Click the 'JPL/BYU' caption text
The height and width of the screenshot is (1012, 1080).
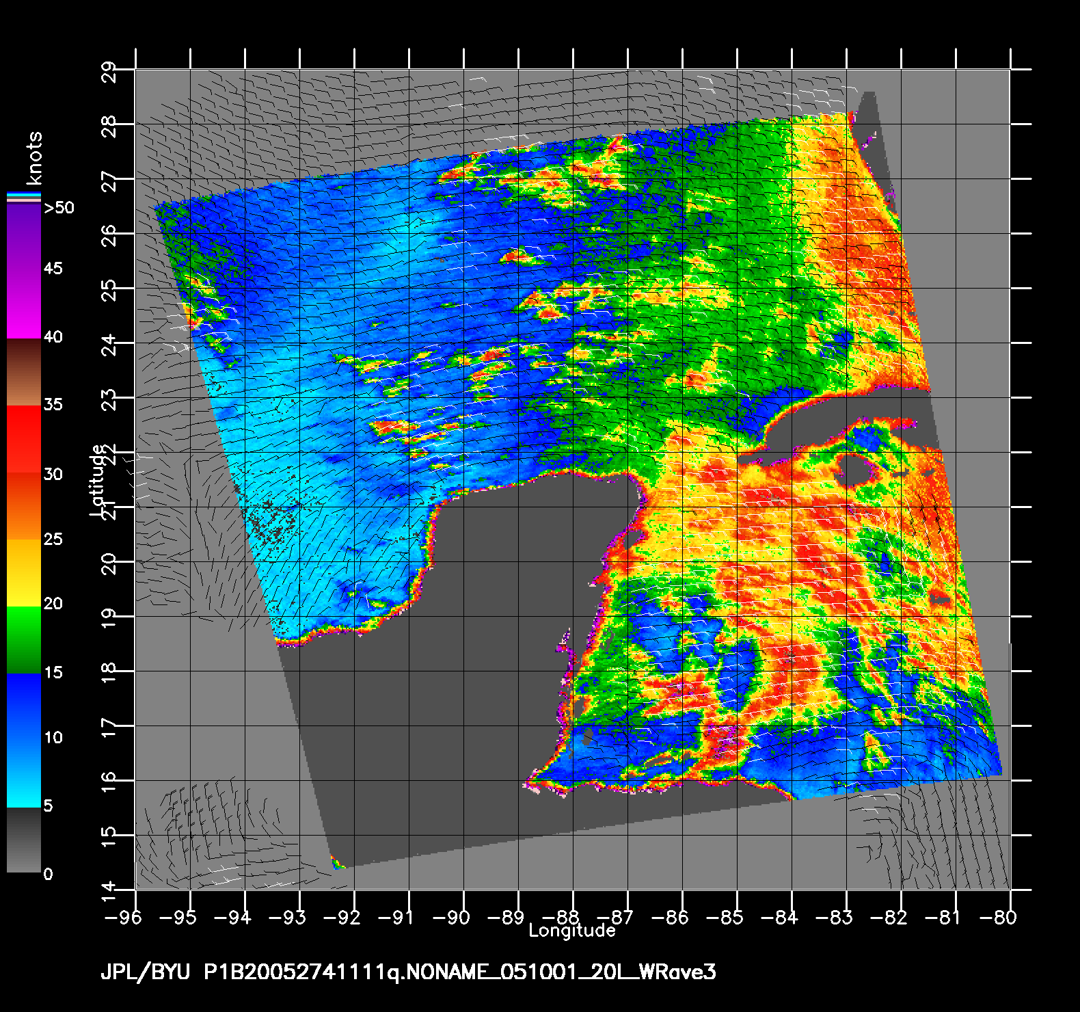click(x=145, y=972)
